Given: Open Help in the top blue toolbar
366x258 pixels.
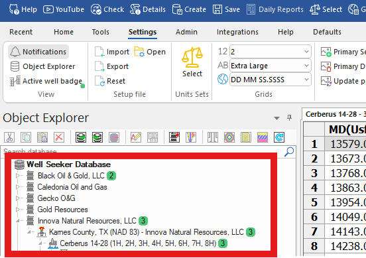Looking at the screenshot, I should click(23, 9).
